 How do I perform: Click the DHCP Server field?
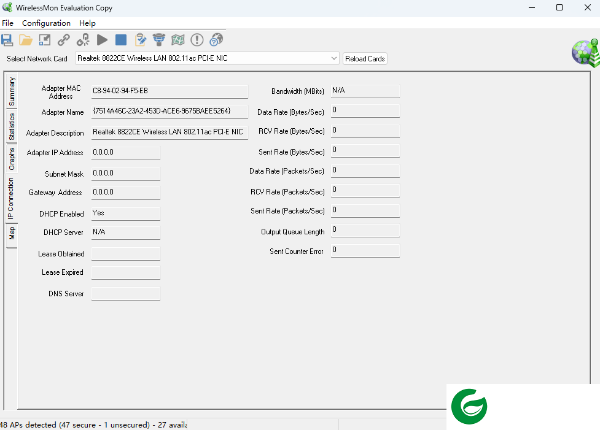click(125, 232)
